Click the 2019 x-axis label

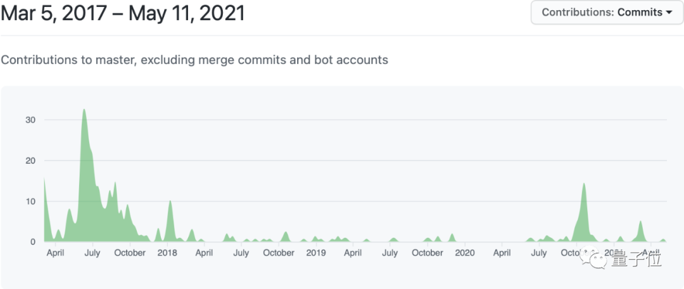point(316,253)
